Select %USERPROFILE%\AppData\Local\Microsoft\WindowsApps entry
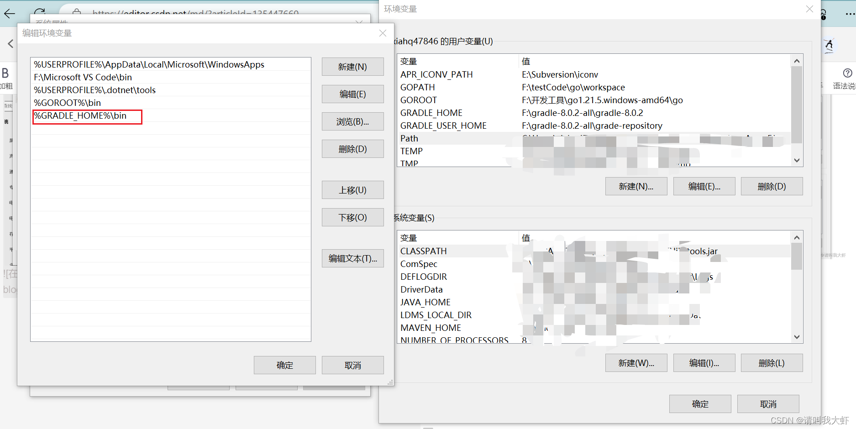 click(171, 64)
